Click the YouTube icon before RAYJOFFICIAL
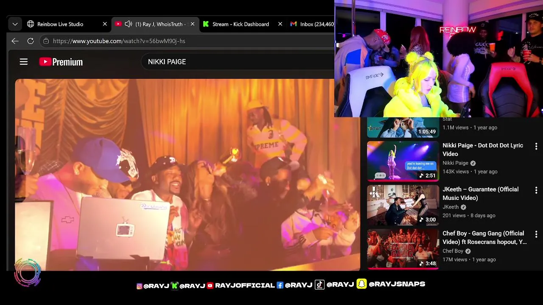Image resolution: width=543 pixels, height=305 pixels. 210,286
